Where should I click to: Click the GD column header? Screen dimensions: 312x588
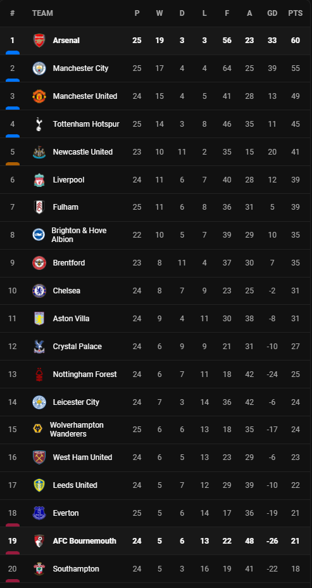(272, 13)
